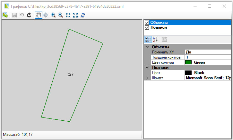
Task: Expand the Шрифт property row
Action: point(147,78)
